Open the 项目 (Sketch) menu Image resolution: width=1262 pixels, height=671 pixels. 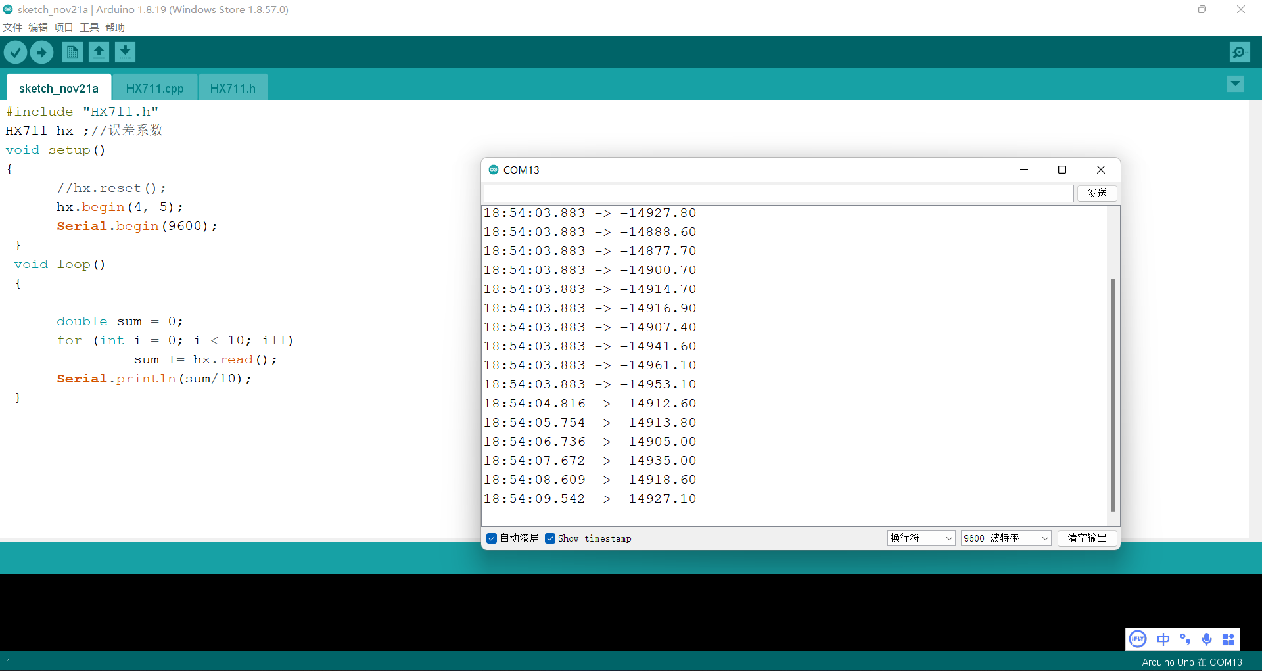pos(64,27)
